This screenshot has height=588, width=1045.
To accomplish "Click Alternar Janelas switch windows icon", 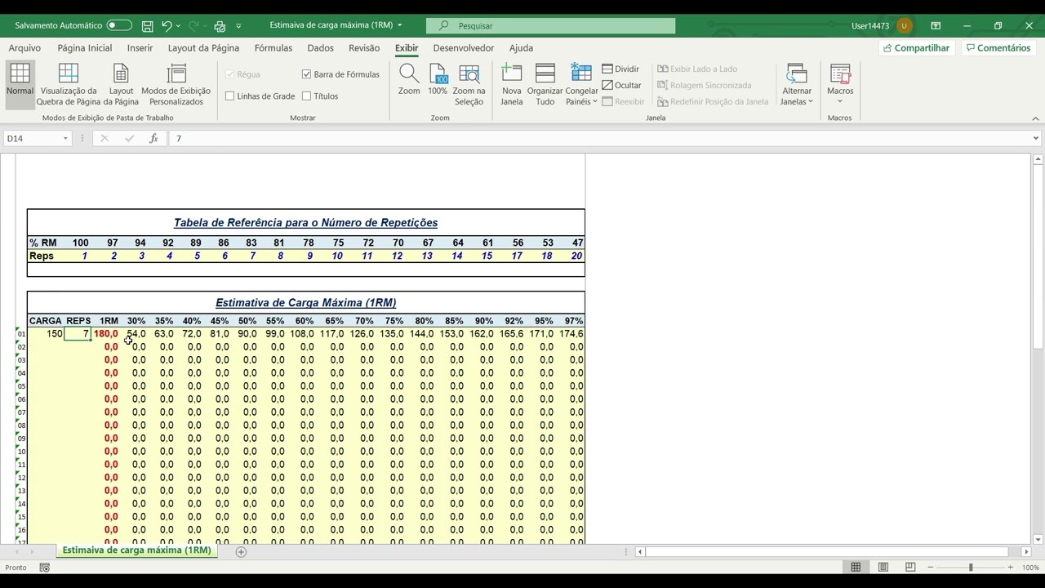I will (x=796, y=85).
